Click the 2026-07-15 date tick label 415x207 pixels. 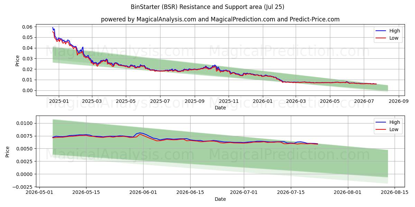291,193
